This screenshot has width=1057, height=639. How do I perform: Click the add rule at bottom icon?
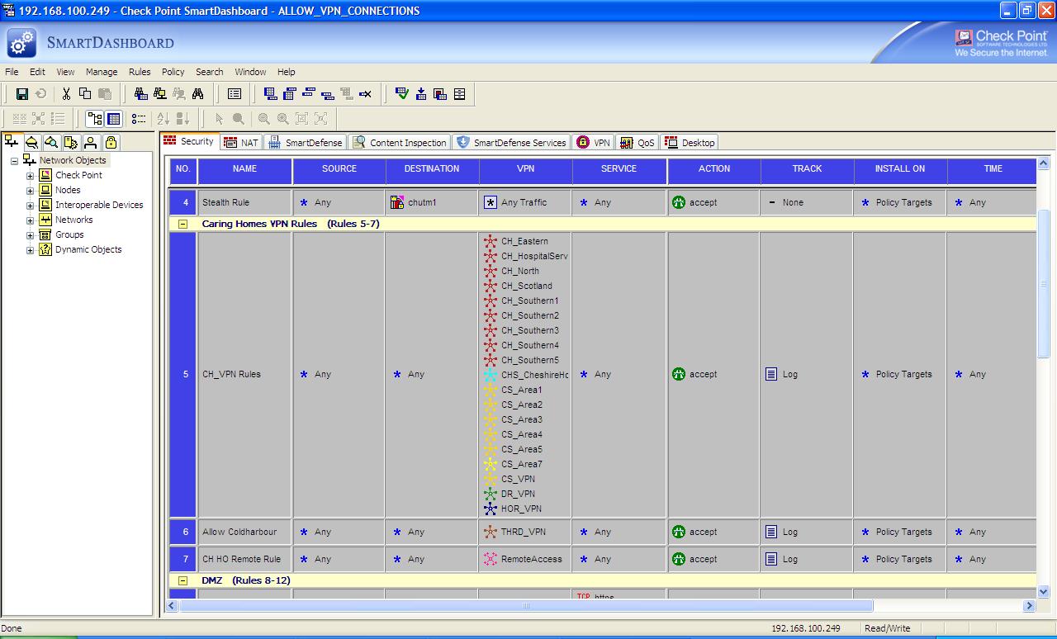pyautogui.click(x=270, y=94)
